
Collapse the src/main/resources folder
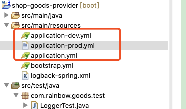pyautogui.click(x=7, y=25)
